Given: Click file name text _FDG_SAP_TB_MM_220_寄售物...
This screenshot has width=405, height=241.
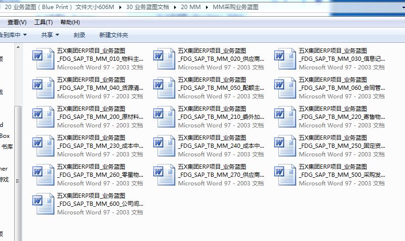Looking at the screenshot, I should (342, 117).
